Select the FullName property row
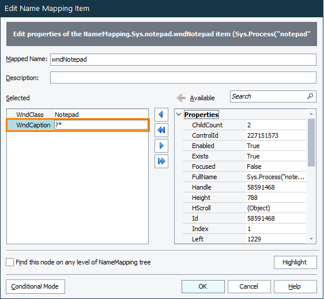Screen dimensions: 324x299 [x=244, y=177]
